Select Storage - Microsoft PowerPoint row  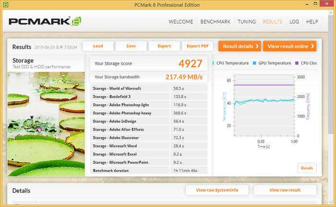149,162
